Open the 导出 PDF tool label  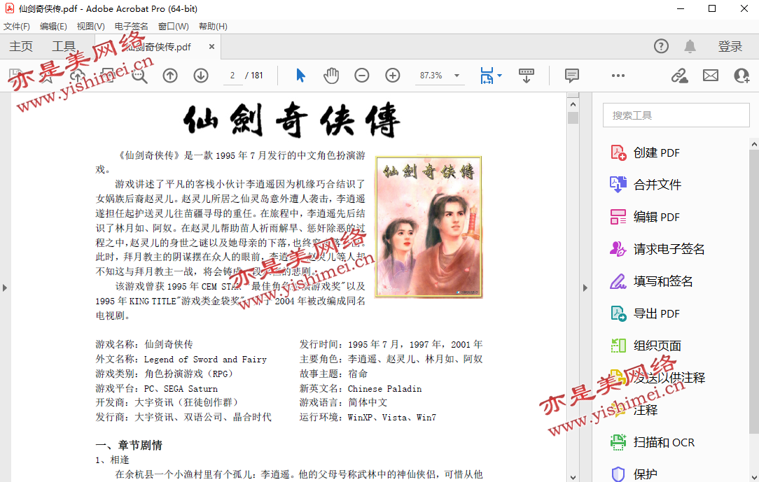click(656, 314)
